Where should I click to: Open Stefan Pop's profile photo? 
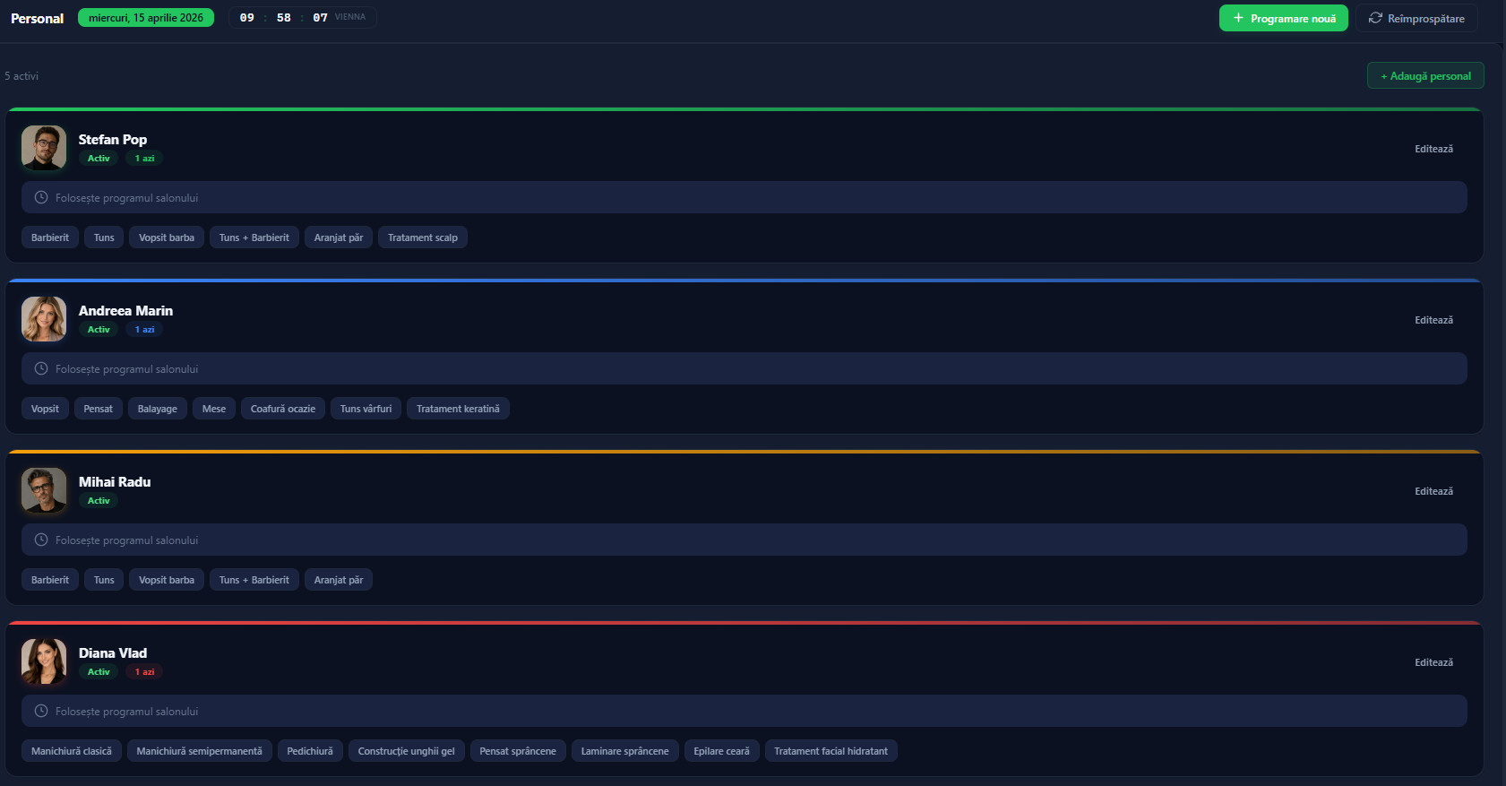(44, 148)
